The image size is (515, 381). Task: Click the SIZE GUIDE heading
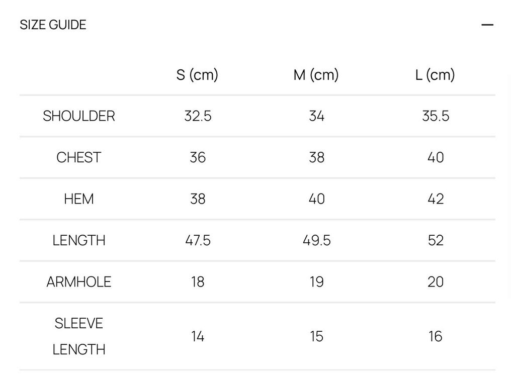click(53, 25)
